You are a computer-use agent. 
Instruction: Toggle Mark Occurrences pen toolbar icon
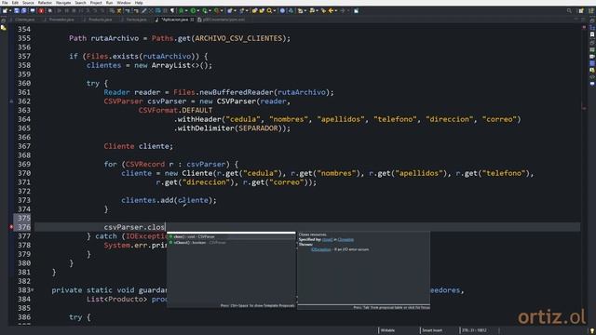pyautogui.click(x=144, y=10)
